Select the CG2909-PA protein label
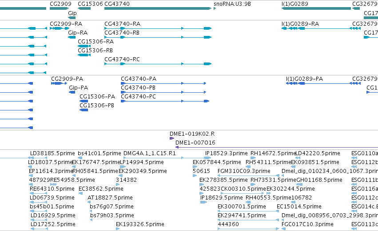The width and height of the screenshot is (378, 231). pos(67,79)
